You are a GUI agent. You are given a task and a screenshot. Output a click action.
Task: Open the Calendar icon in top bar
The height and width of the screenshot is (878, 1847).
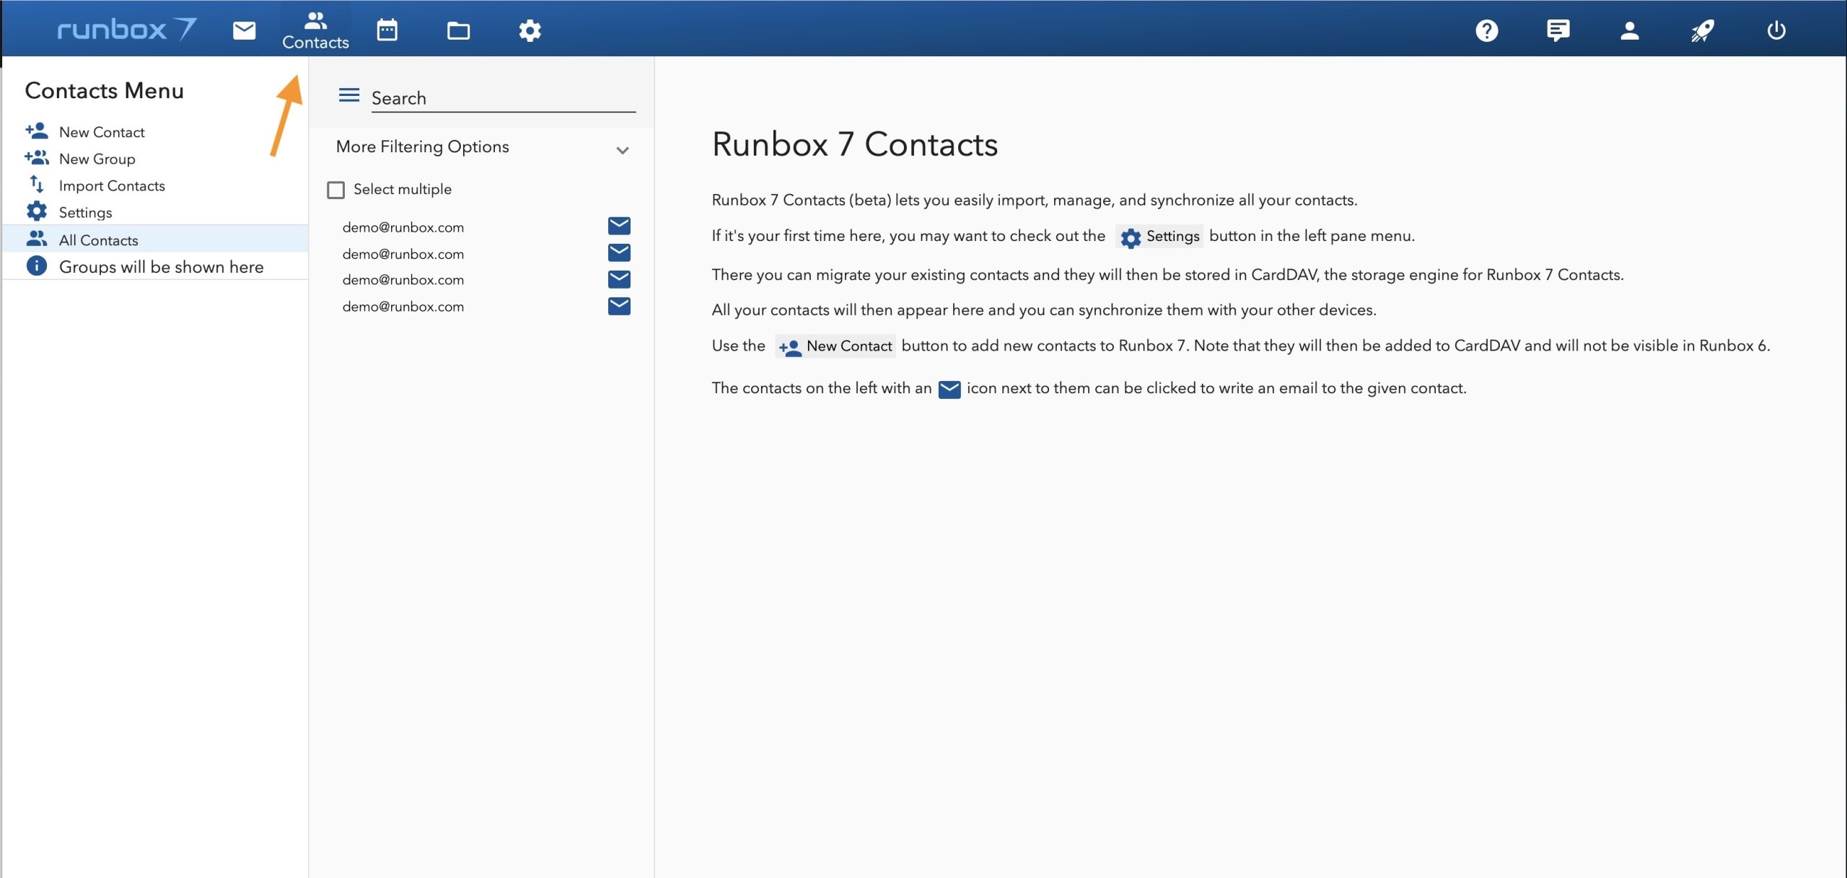click(387, 30)
